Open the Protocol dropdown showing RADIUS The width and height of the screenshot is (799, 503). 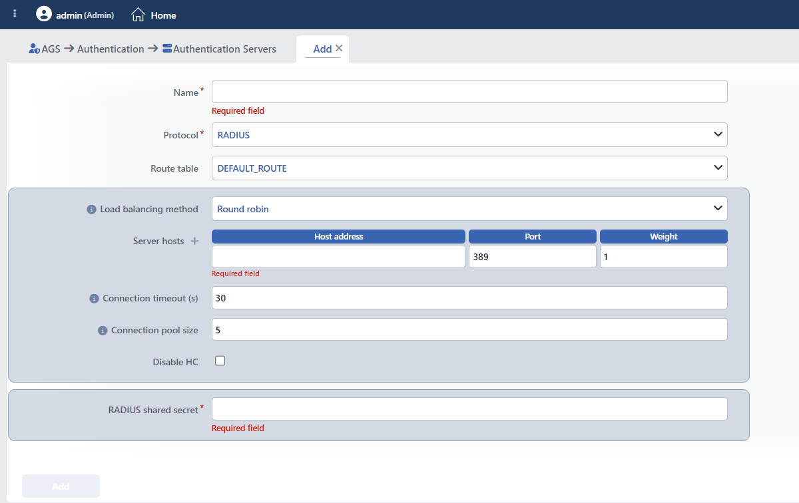[x=469, y=134]
